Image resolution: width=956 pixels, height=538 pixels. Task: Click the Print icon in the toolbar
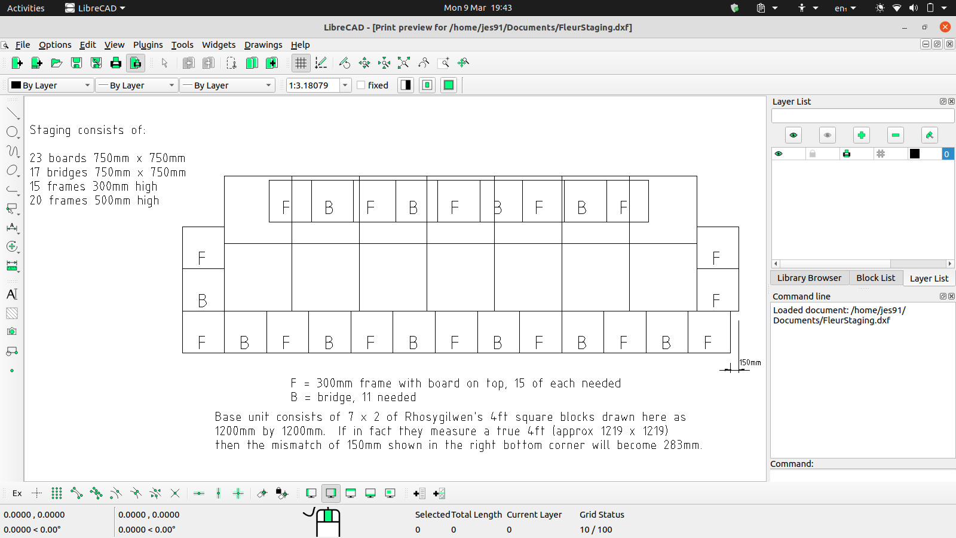[x=116, y=63]
